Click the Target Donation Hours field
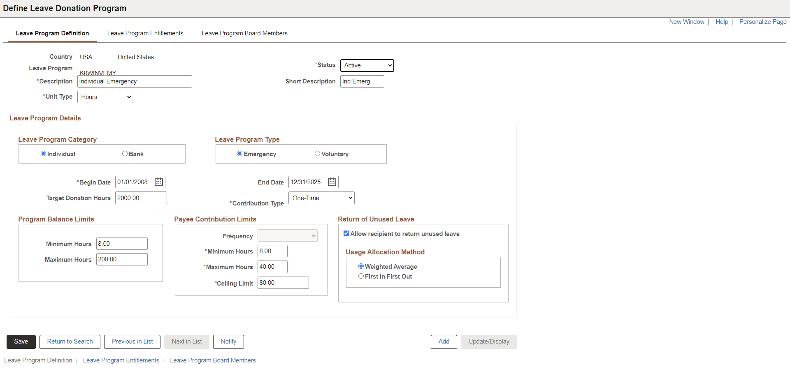790x376 pixels. pyautogui.click(x=141, y=198)
